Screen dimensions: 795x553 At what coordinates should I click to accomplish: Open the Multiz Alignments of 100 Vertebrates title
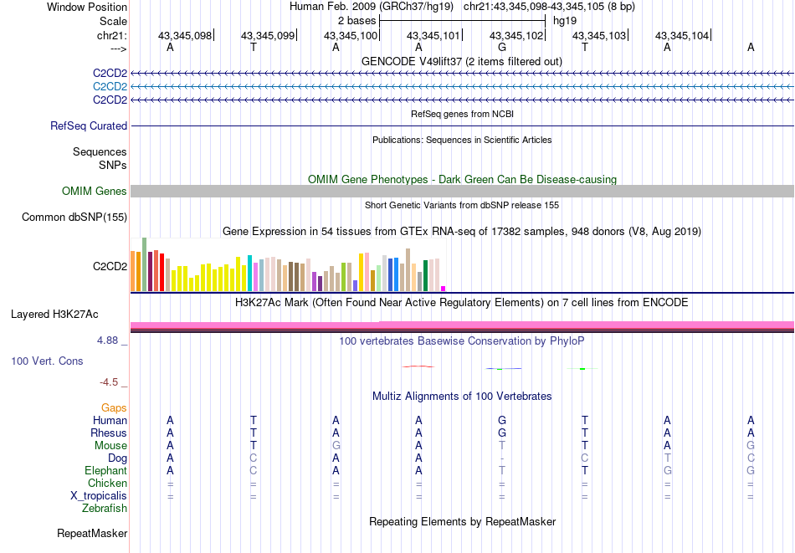coord(462,397)
